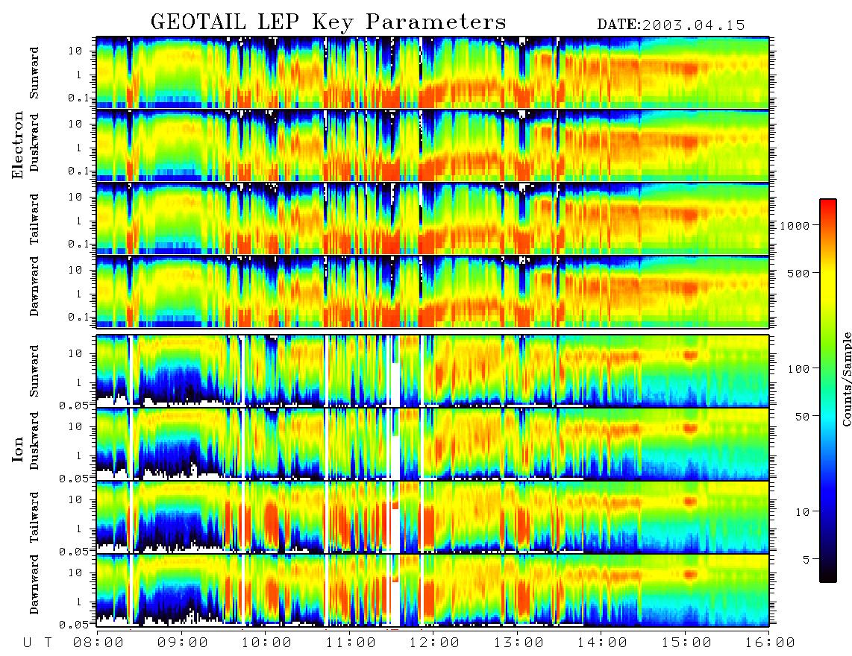Click the "500" colorbar tick label
Viewport: 852px width, 656px height.
point(798,273)
